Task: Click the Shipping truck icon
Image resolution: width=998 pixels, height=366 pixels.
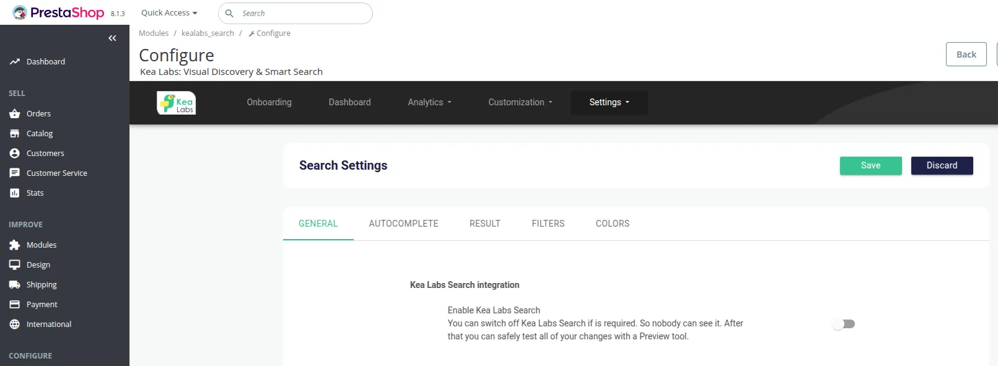Action: [15, 285]
